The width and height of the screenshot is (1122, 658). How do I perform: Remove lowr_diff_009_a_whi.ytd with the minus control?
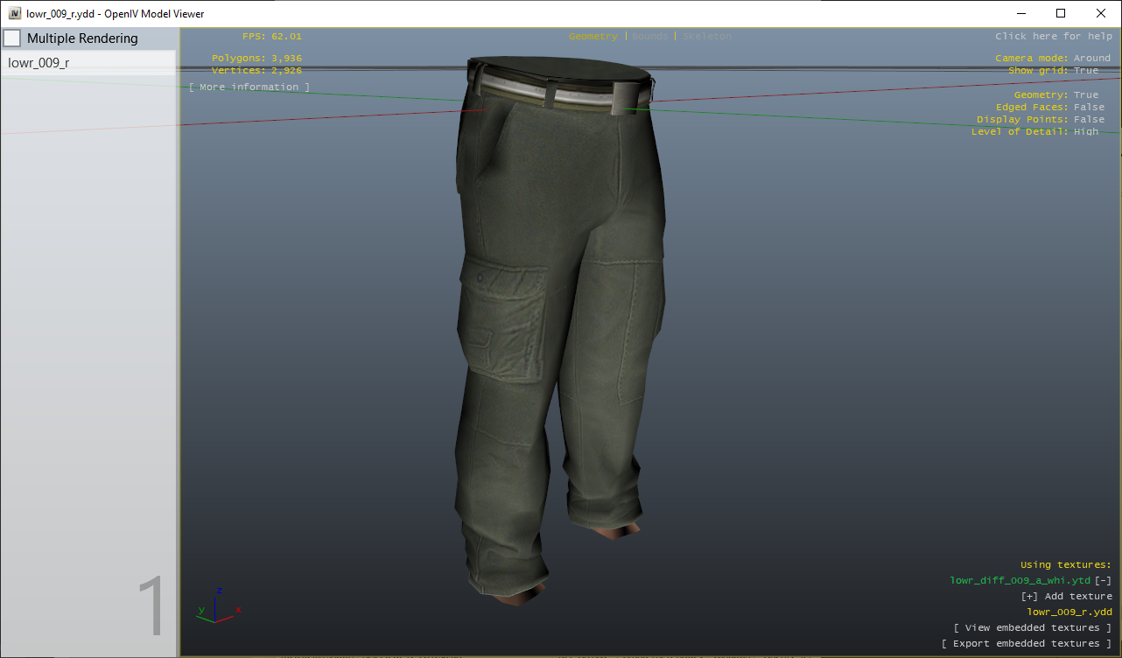coord(1103,580)
